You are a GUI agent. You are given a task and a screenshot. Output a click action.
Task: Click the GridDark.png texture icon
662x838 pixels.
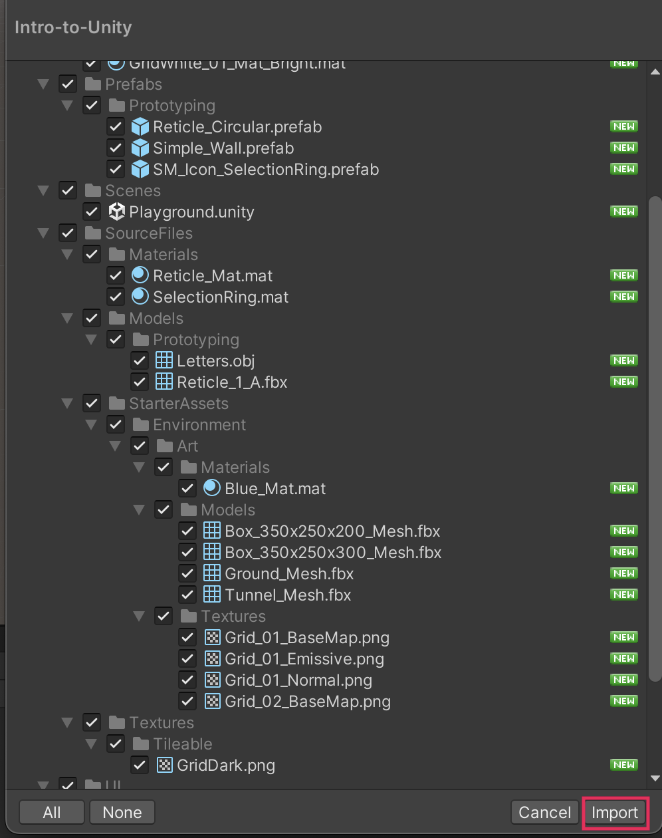click(x=164, y=765)
